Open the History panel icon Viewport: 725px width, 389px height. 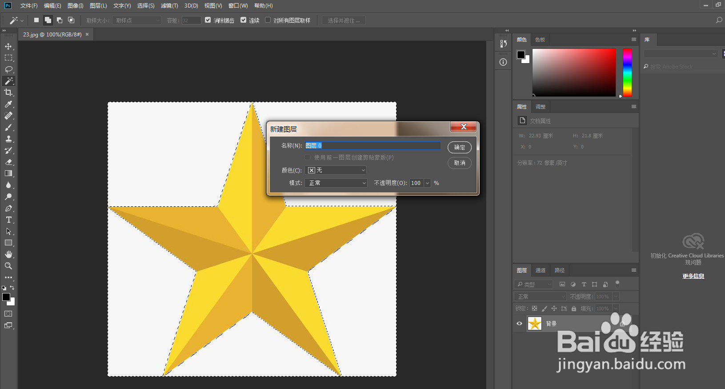(503, 44)
